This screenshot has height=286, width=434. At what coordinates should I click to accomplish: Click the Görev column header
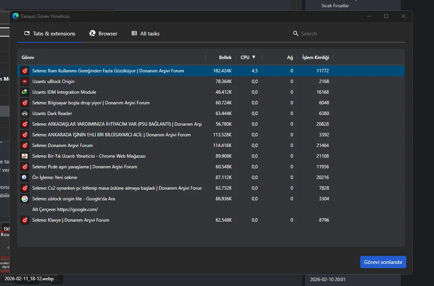click(x=28, y=58)
